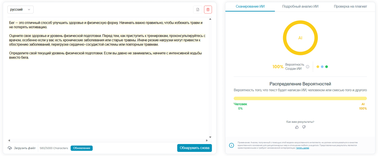Click the yellow probability distribution bar
The height and width of the screenshot is (156, 378).
[x=300, y=98]
